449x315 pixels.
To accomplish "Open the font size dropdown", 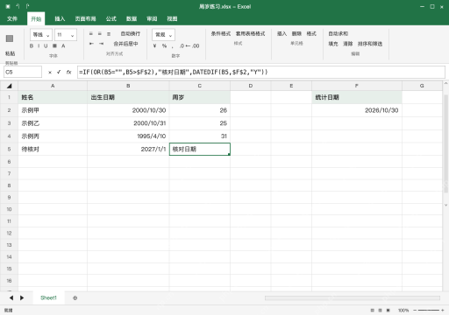I will (x=66, y=35).
